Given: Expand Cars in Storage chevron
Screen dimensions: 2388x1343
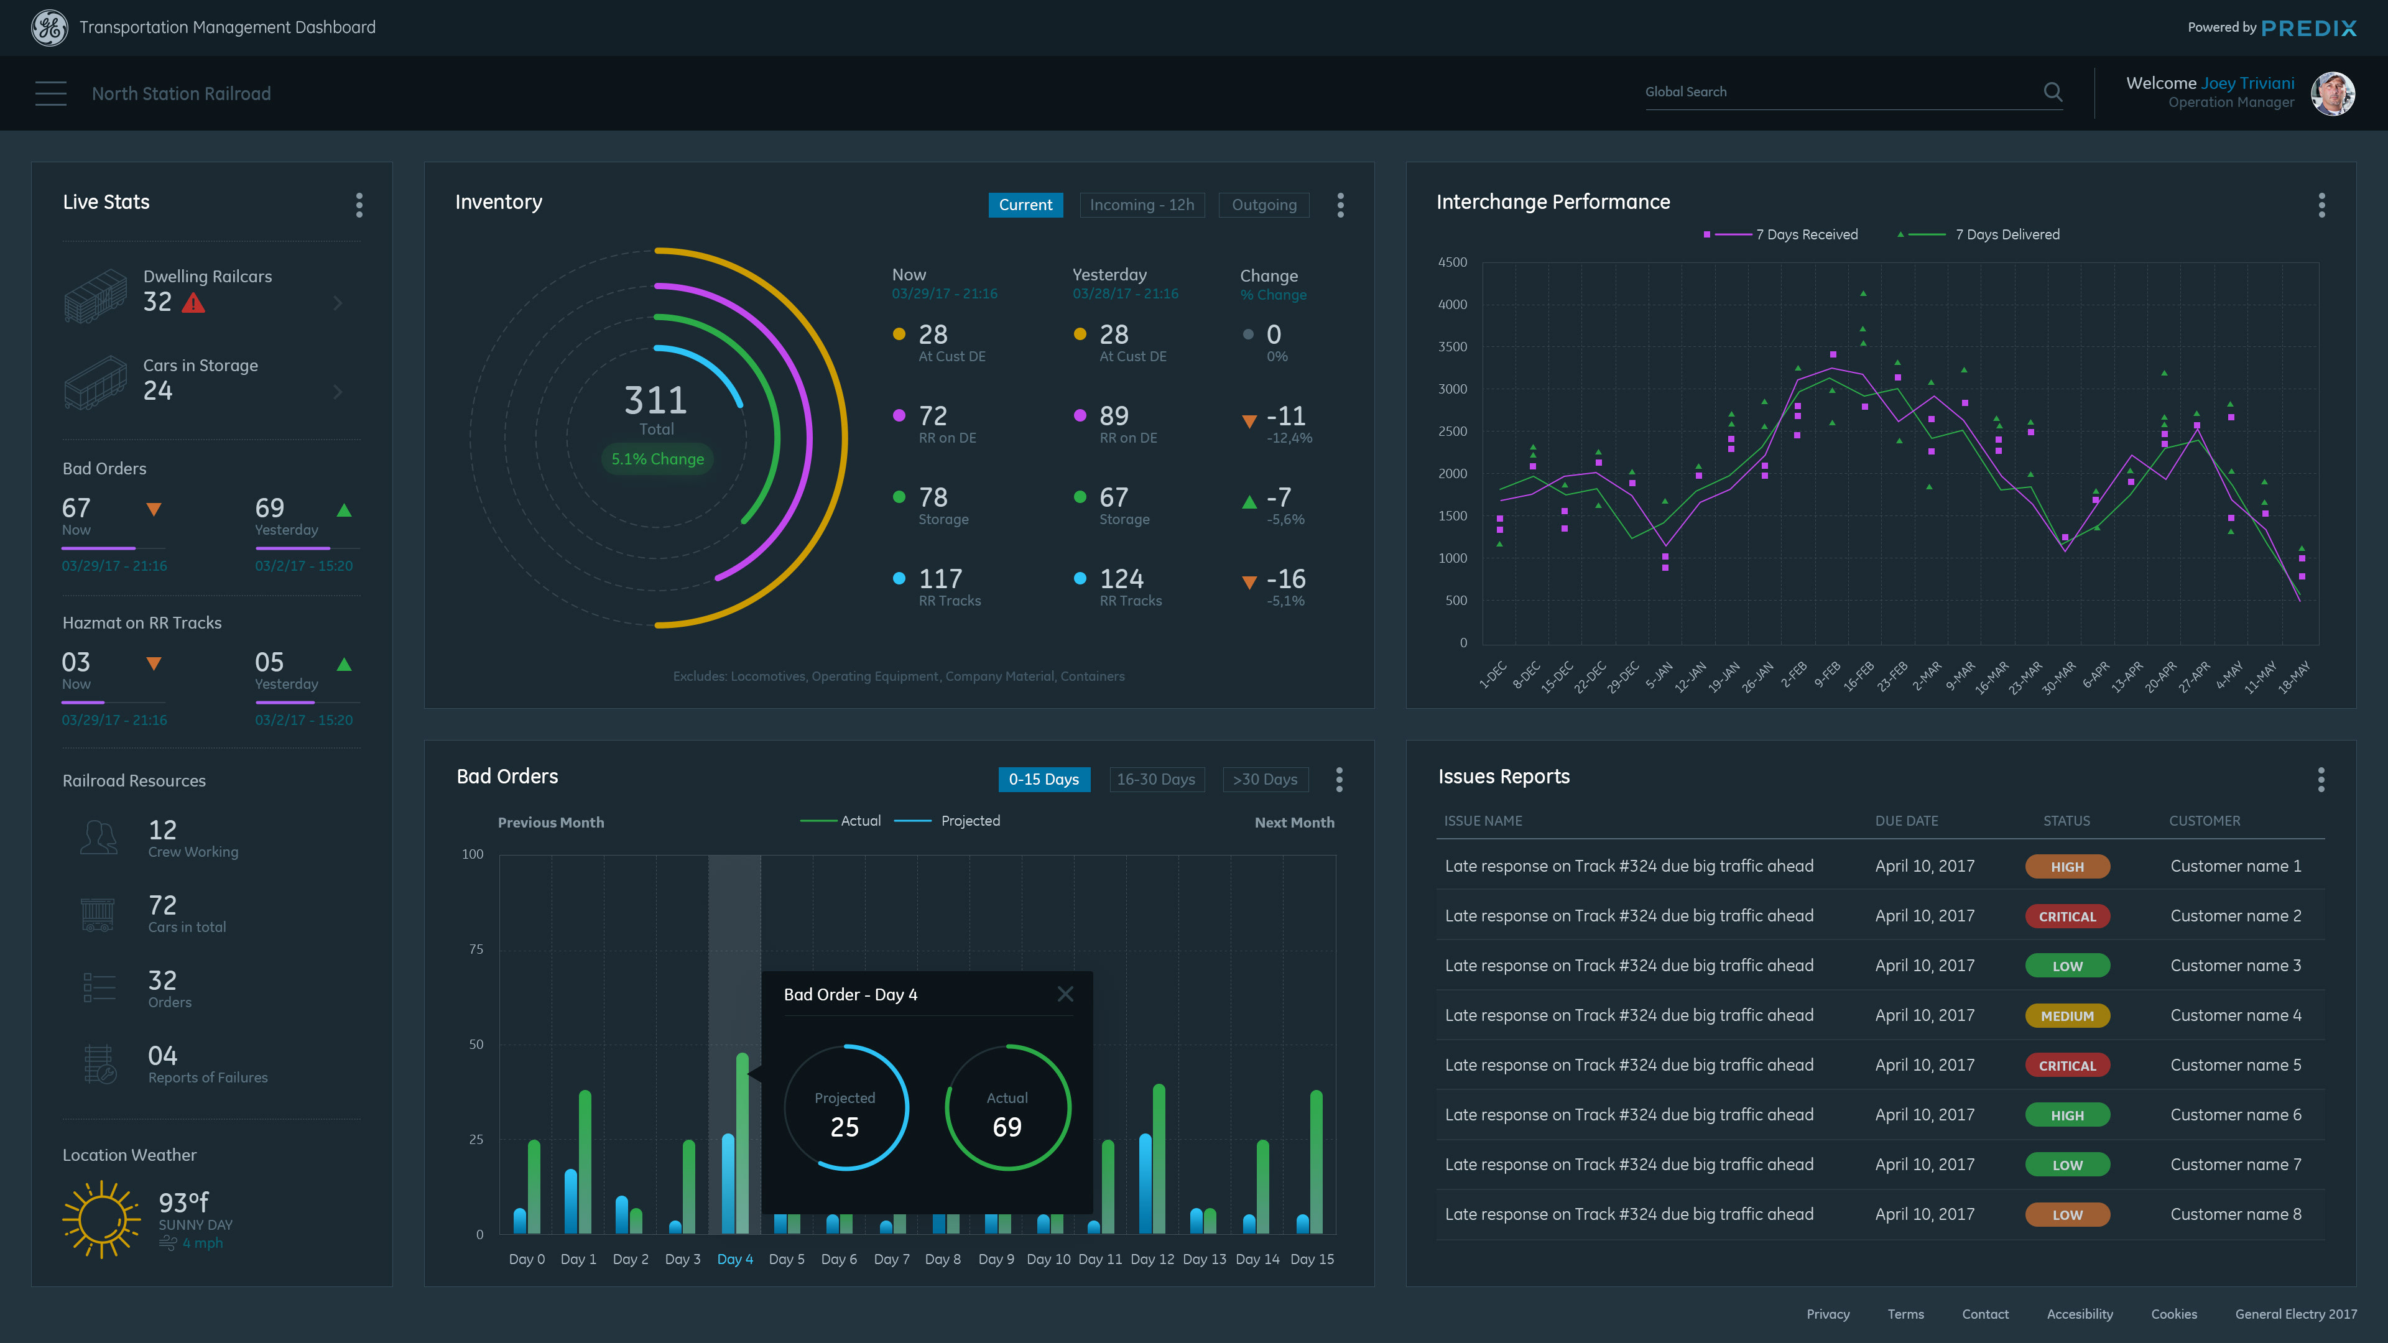Looking at the screenshot, I should click(x=338, y=392).
